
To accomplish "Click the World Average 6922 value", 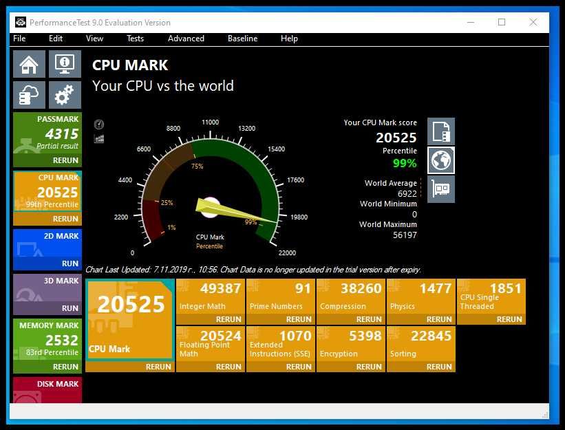I will 407,194.
